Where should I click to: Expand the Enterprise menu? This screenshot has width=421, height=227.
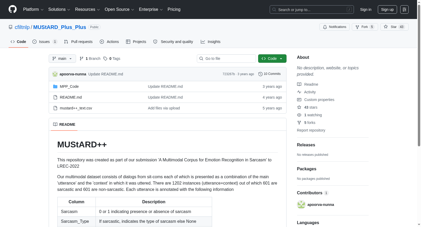pyautogui.click(x=151, y=9)
